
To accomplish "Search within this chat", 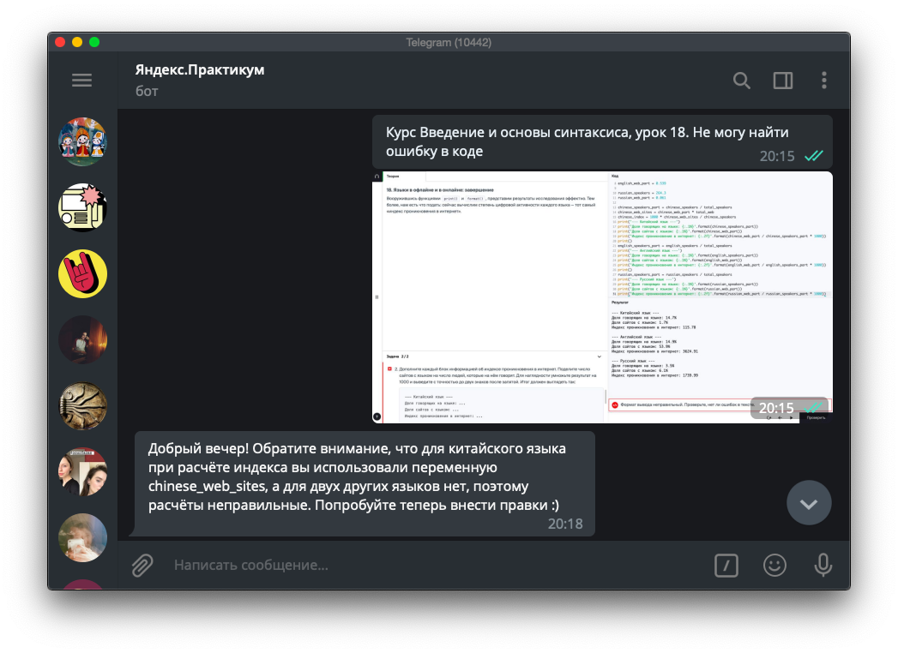I will [x=742, y=81].
